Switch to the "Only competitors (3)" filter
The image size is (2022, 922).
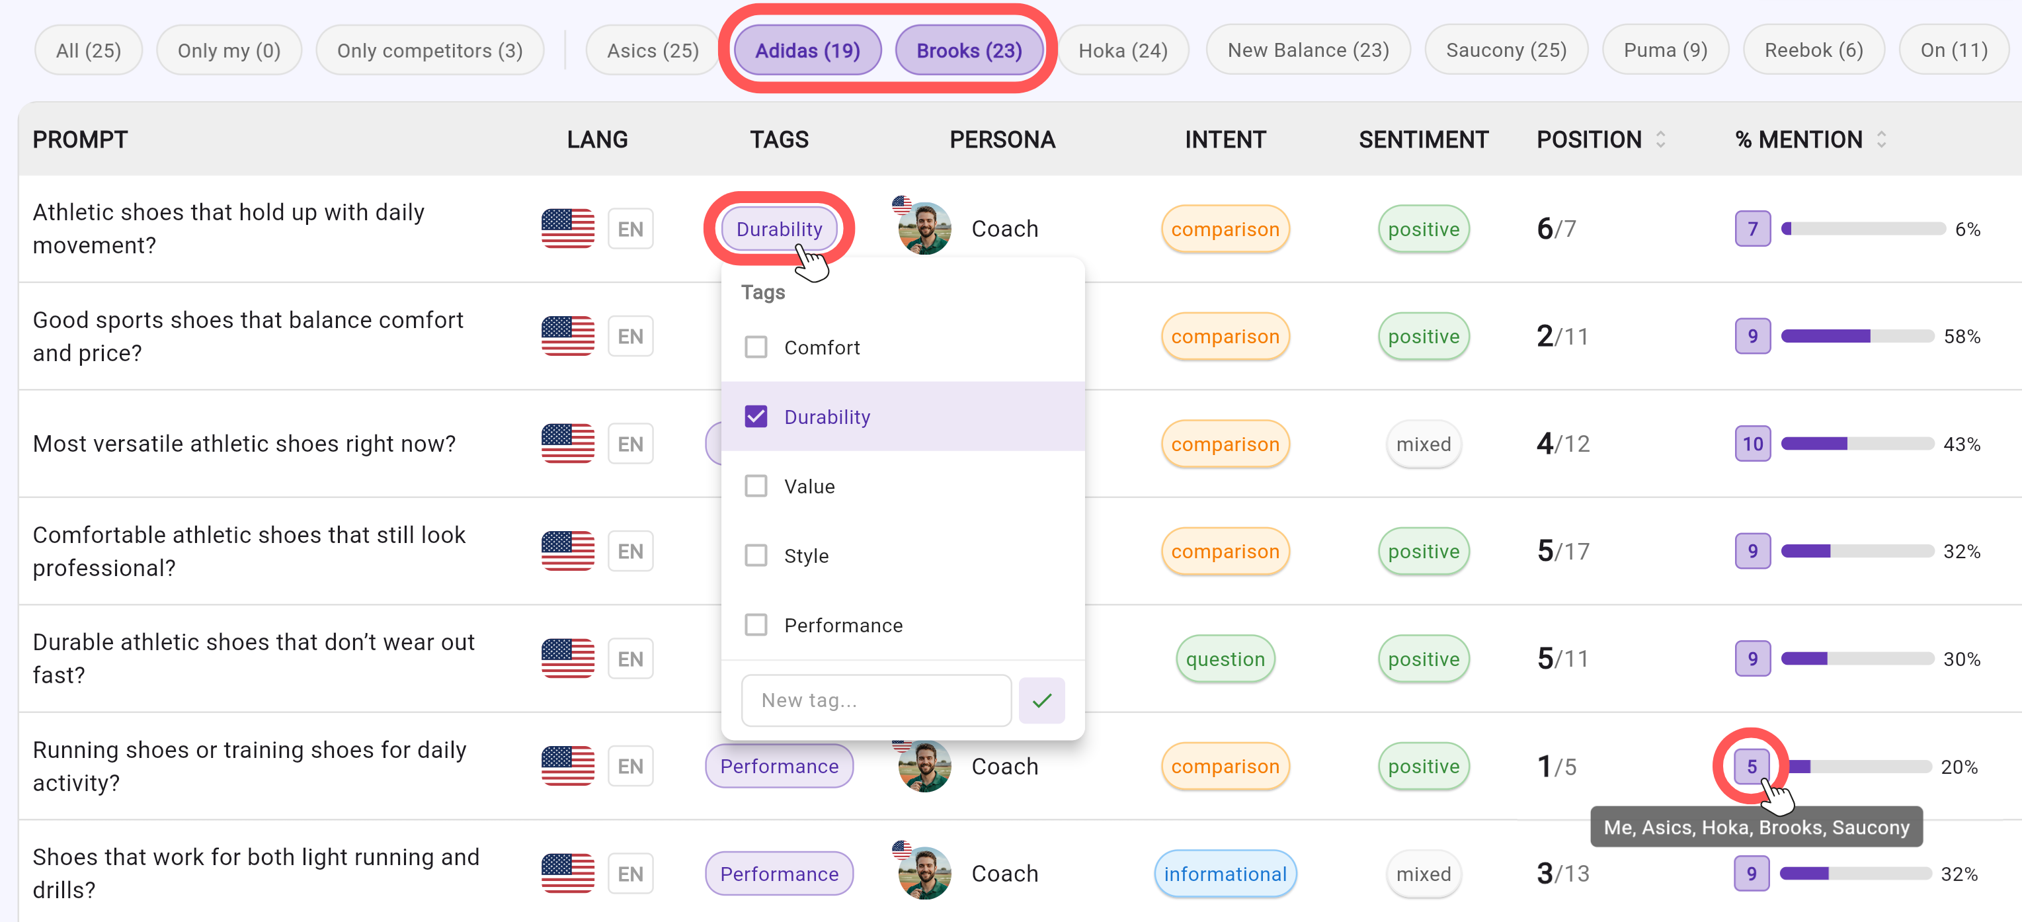click(x=430, y=50)
